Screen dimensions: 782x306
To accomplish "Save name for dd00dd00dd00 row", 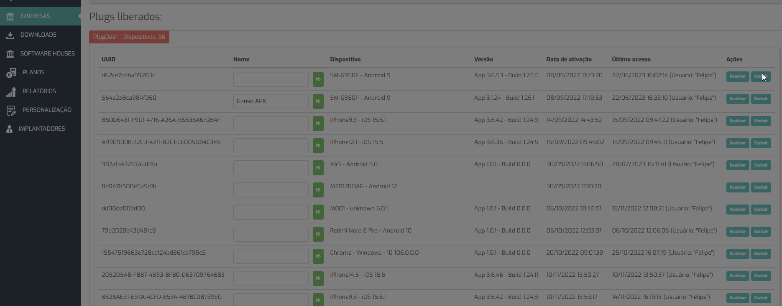I will pyautogui.click(x=318, y=212).
